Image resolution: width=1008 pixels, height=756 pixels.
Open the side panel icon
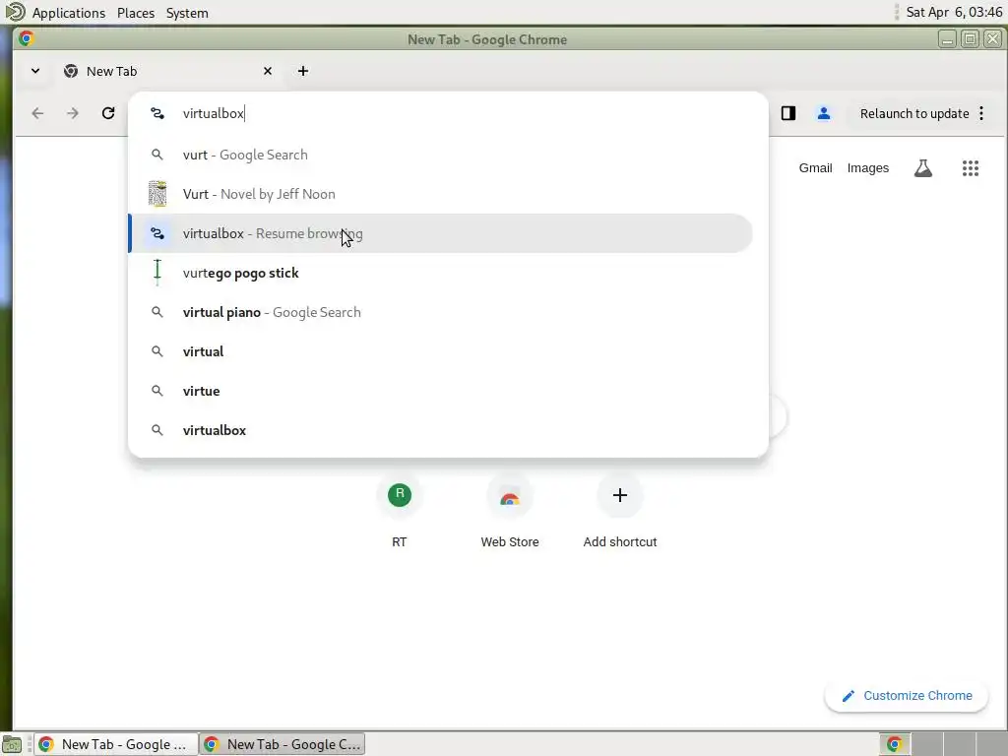[788, 114]
